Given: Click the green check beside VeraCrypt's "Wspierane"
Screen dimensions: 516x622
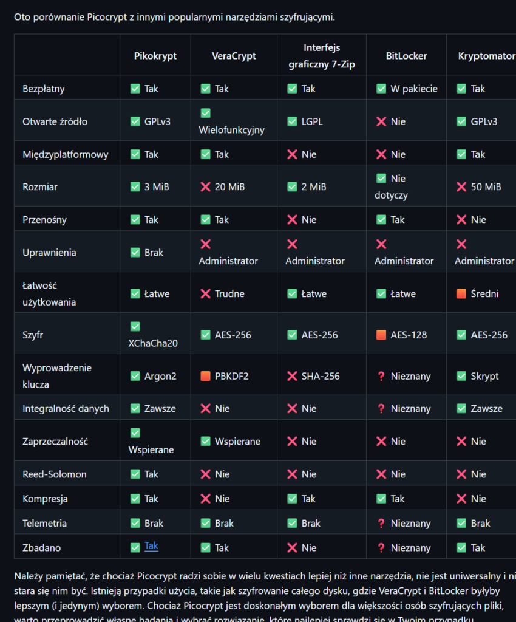Looking at the screenshot, I should pyautogui.click(x=205, y=442).
